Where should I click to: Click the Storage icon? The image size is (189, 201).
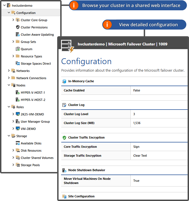tap(13, 136)
